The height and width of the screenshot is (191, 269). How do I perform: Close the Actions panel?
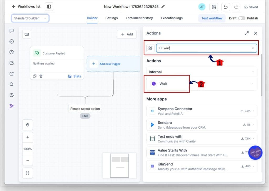(255, 33)
